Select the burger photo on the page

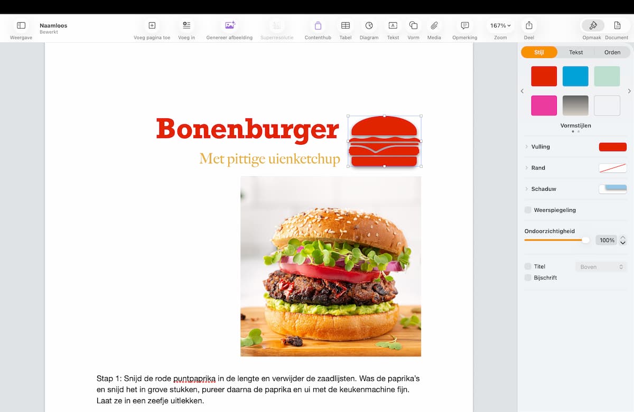click(331, 267)
